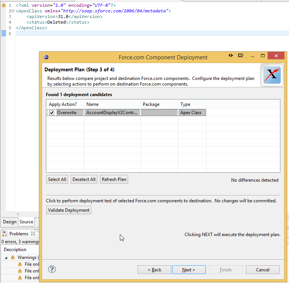Click the 31.0 apiVersion value in editor
The image size is (289, 283).
pyautogui.click(x=63, y=17)
